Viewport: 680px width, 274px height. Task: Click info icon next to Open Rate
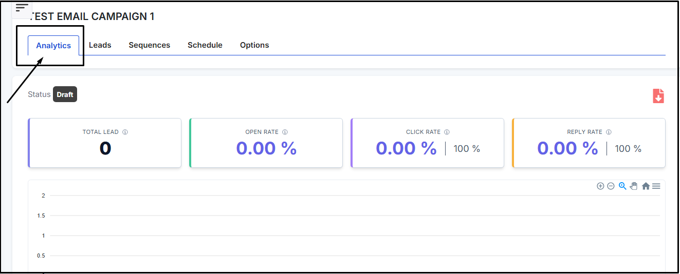click(285, 132)
